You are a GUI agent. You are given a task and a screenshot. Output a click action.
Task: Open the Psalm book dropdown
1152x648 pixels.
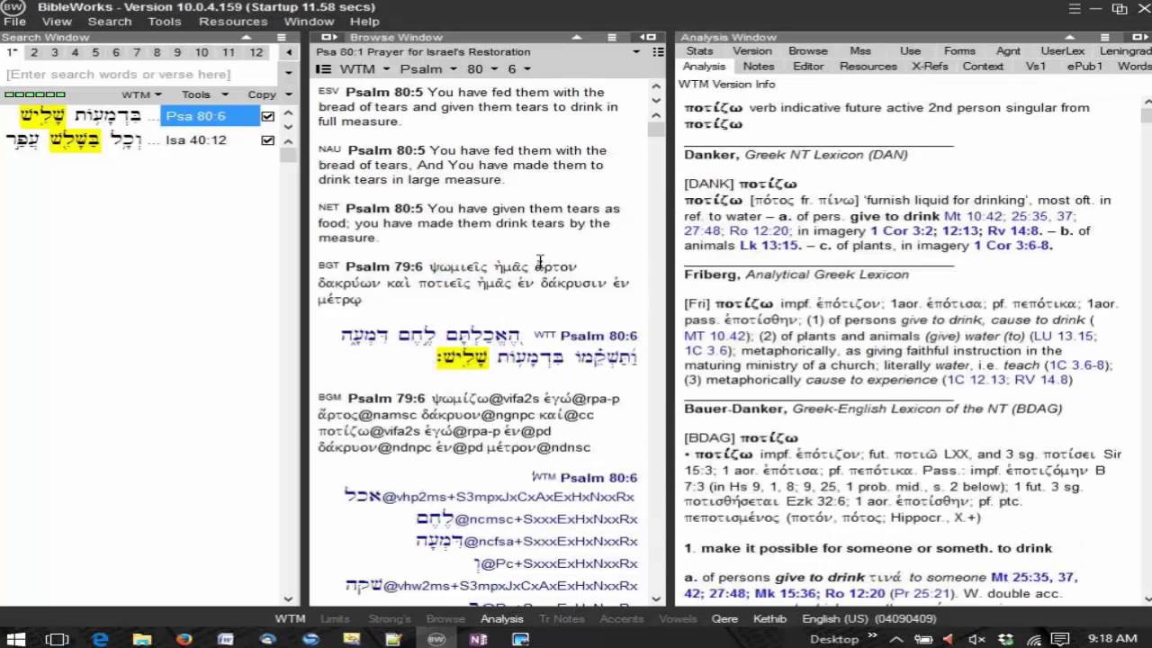click(428, 69)
